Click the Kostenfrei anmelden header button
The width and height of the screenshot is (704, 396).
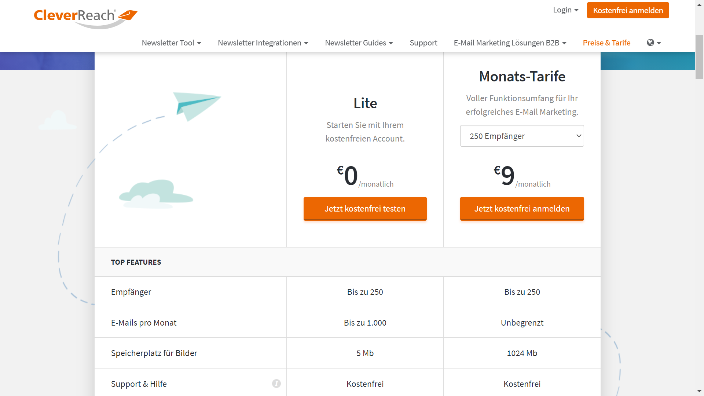click(x=628, y=10)
